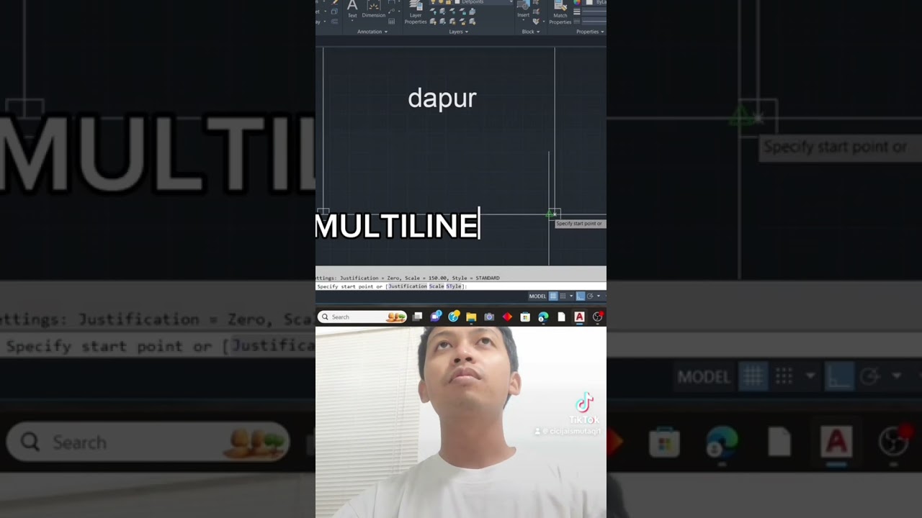Toggle the drawing Grid display

(x=553, y=296)
